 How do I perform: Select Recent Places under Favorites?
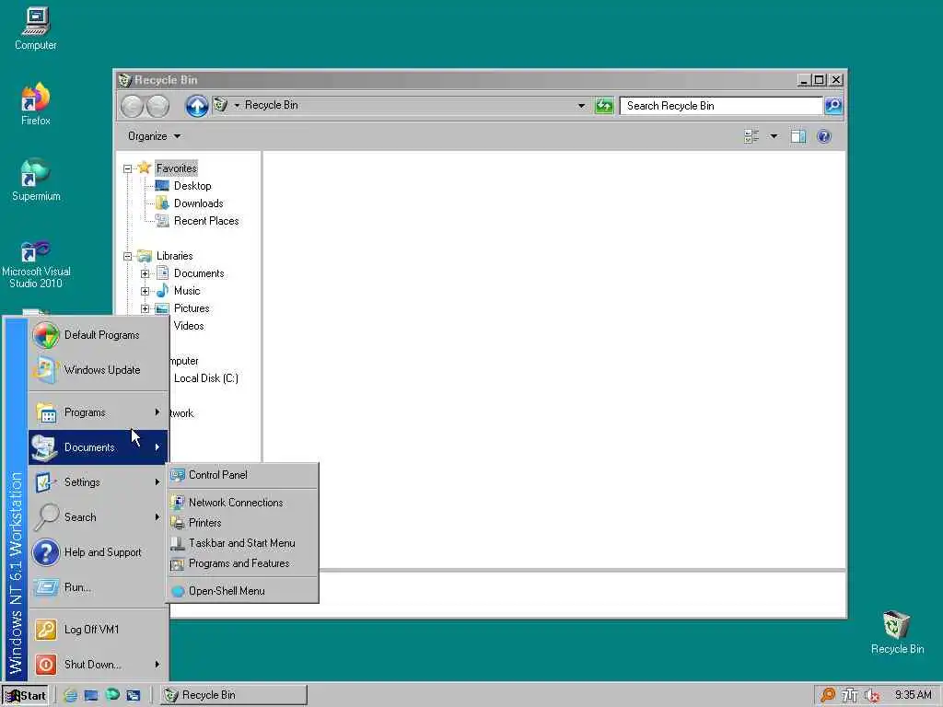[x=206, y=221]
